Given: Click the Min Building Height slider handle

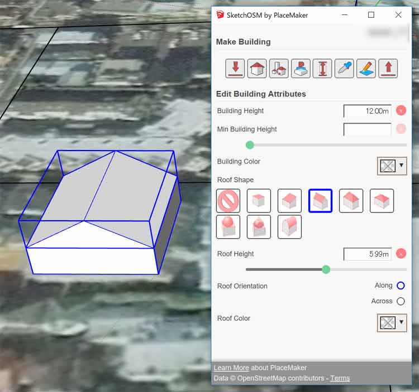Looking at the screenshot, I should [250, 145].
